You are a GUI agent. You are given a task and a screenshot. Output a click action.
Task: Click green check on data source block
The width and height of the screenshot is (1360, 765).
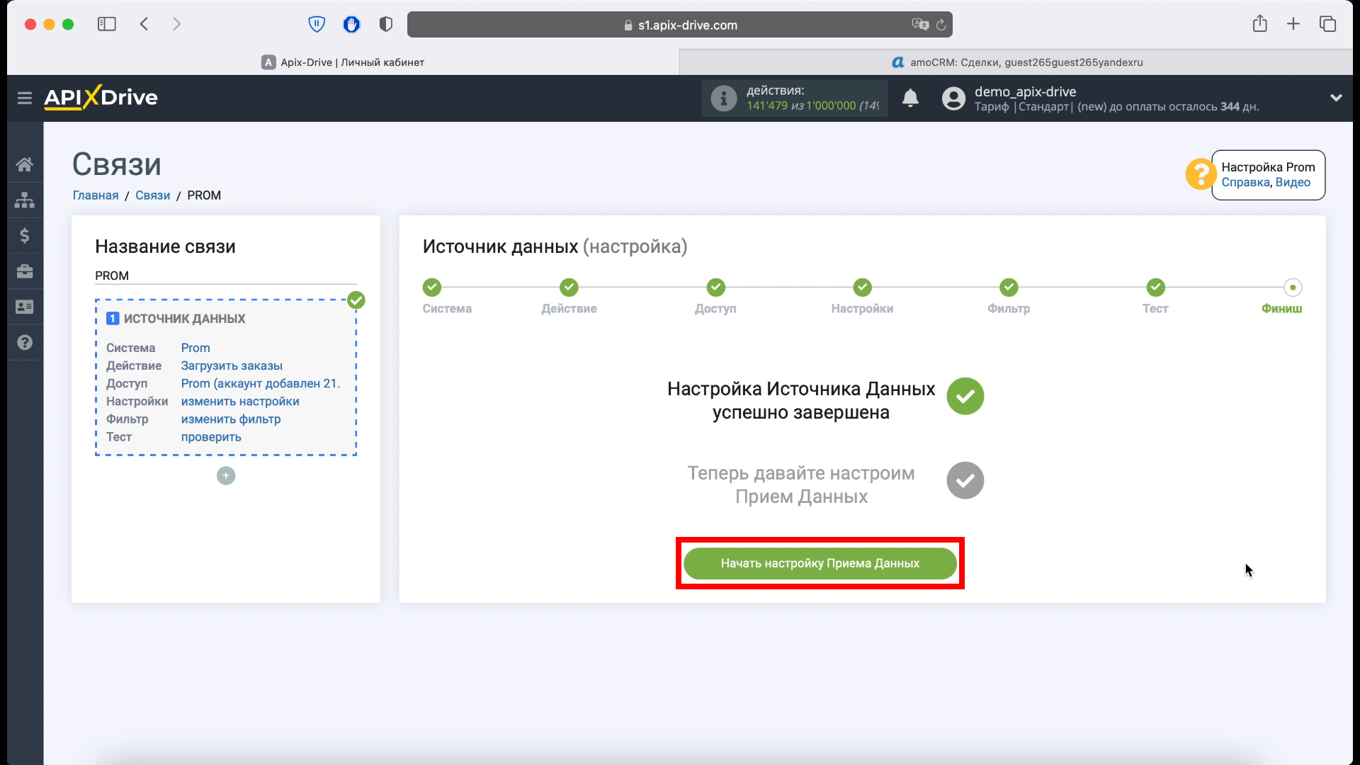tap(356, 300)
